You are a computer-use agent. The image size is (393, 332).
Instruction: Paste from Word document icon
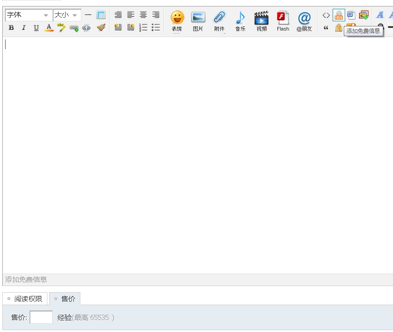point(351,15)
